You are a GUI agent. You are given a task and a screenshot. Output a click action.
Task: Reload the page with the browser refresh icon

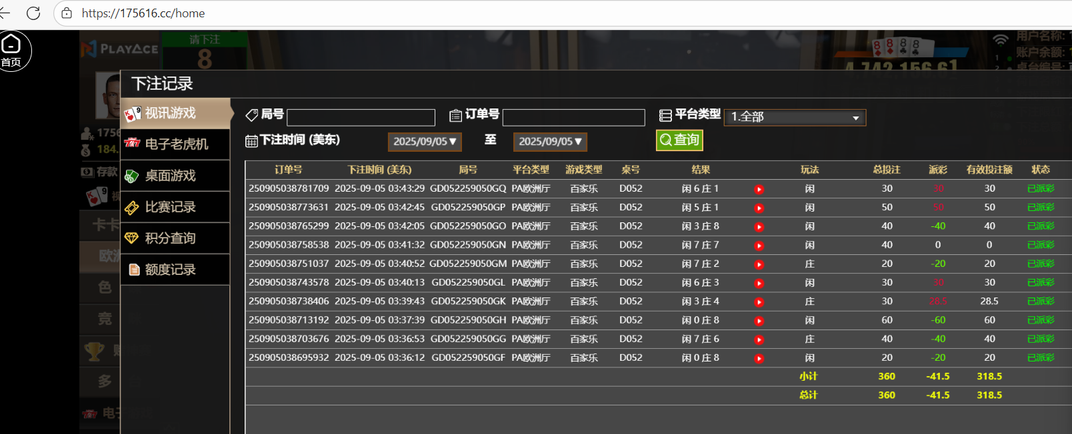33,13
